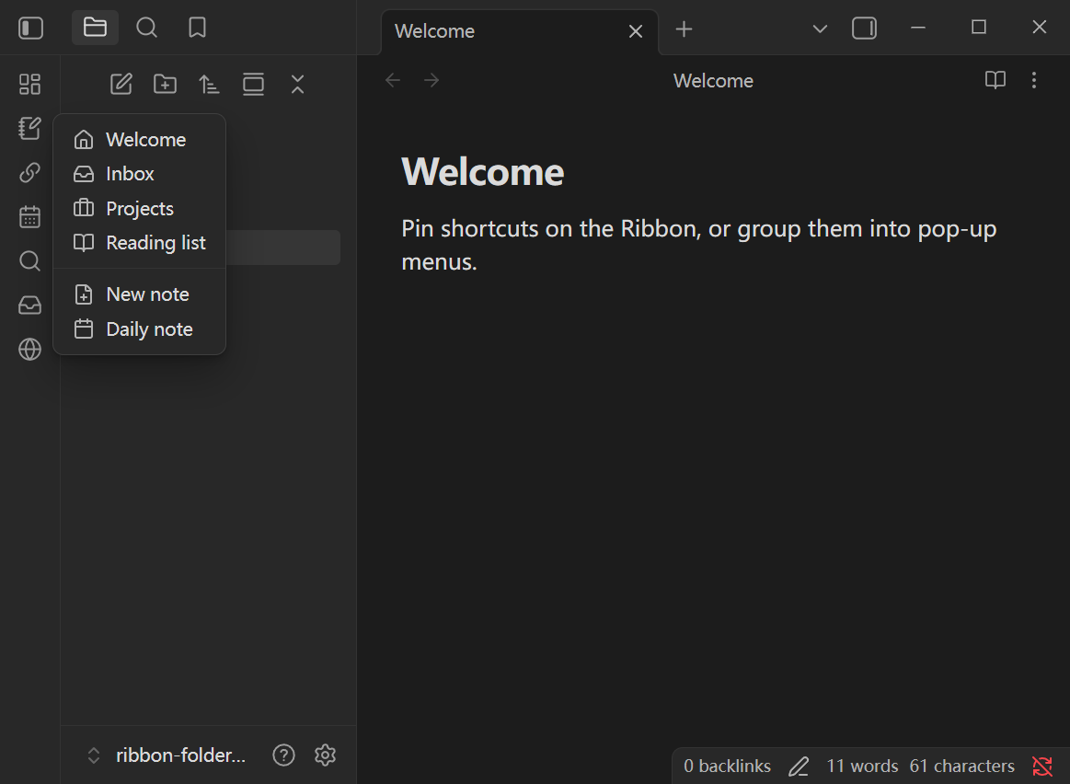Open the more options three-dot menu

[x=1034, y=80]
